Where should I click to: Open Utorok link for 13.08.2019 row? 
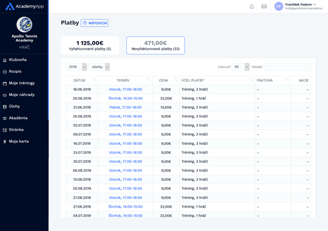[x=126, y=180]
